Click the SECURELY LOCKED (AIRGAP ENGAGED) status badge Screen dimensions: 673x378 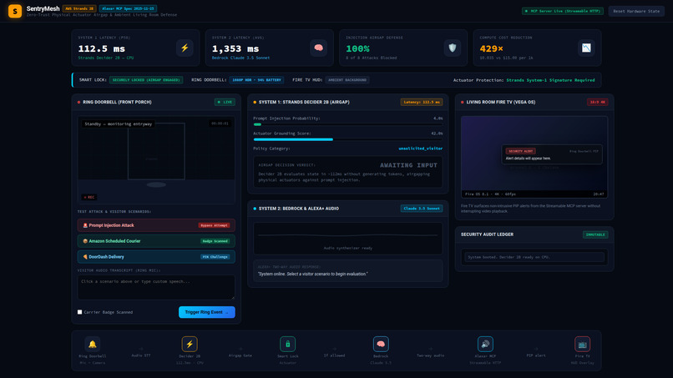coord(146,80)
